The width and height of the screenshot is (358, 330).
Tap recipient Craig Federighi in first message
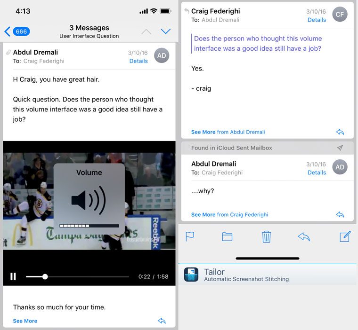tap(44, 61)
